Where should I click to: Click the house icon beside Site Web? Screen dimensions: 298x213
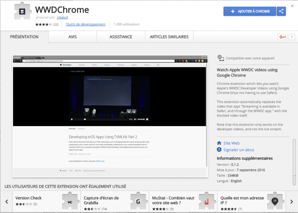[219, 143]
